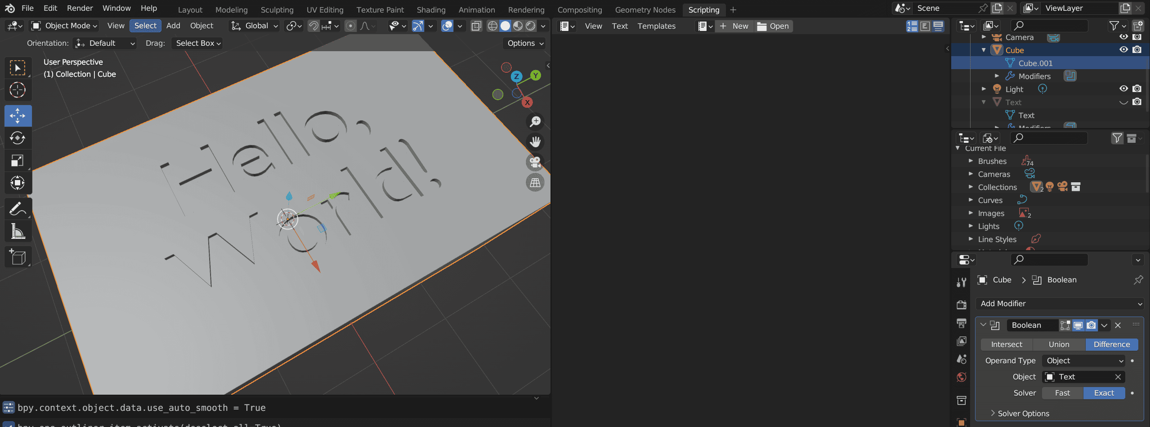Switch to Geometry Nodes workspace tab
1150x427 pixels.
click(645, 9)
